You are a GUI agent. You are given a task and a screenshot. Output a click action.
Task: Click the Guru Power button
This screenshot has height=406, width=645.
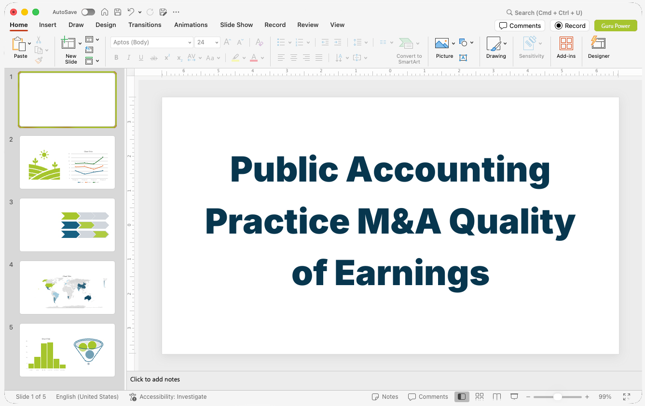point(616,26)
